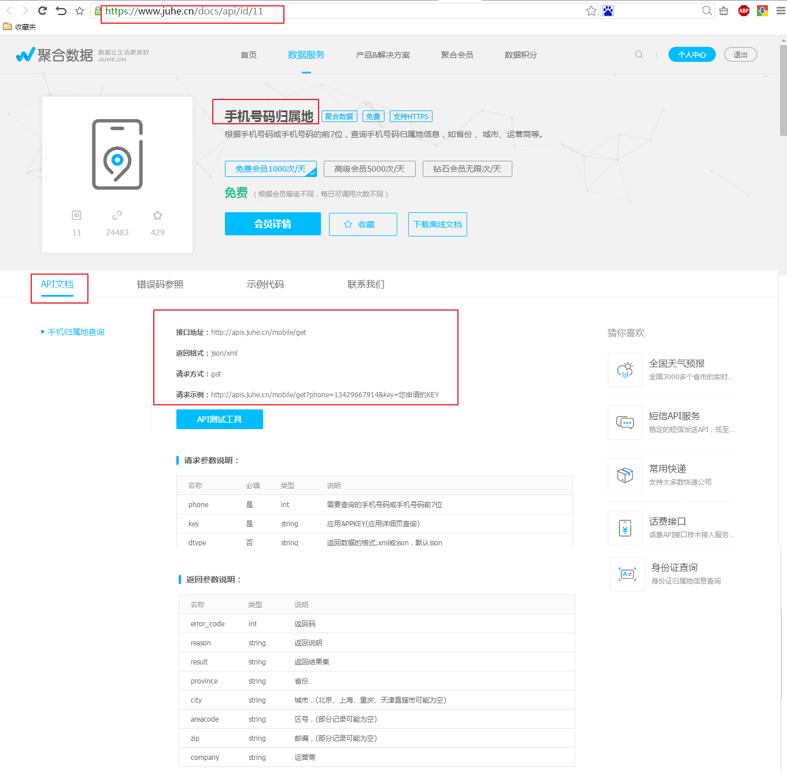This screenshot has width=787, height=772.
Task: Click the star icon showing 429 favorites
Action: point(157,216)
